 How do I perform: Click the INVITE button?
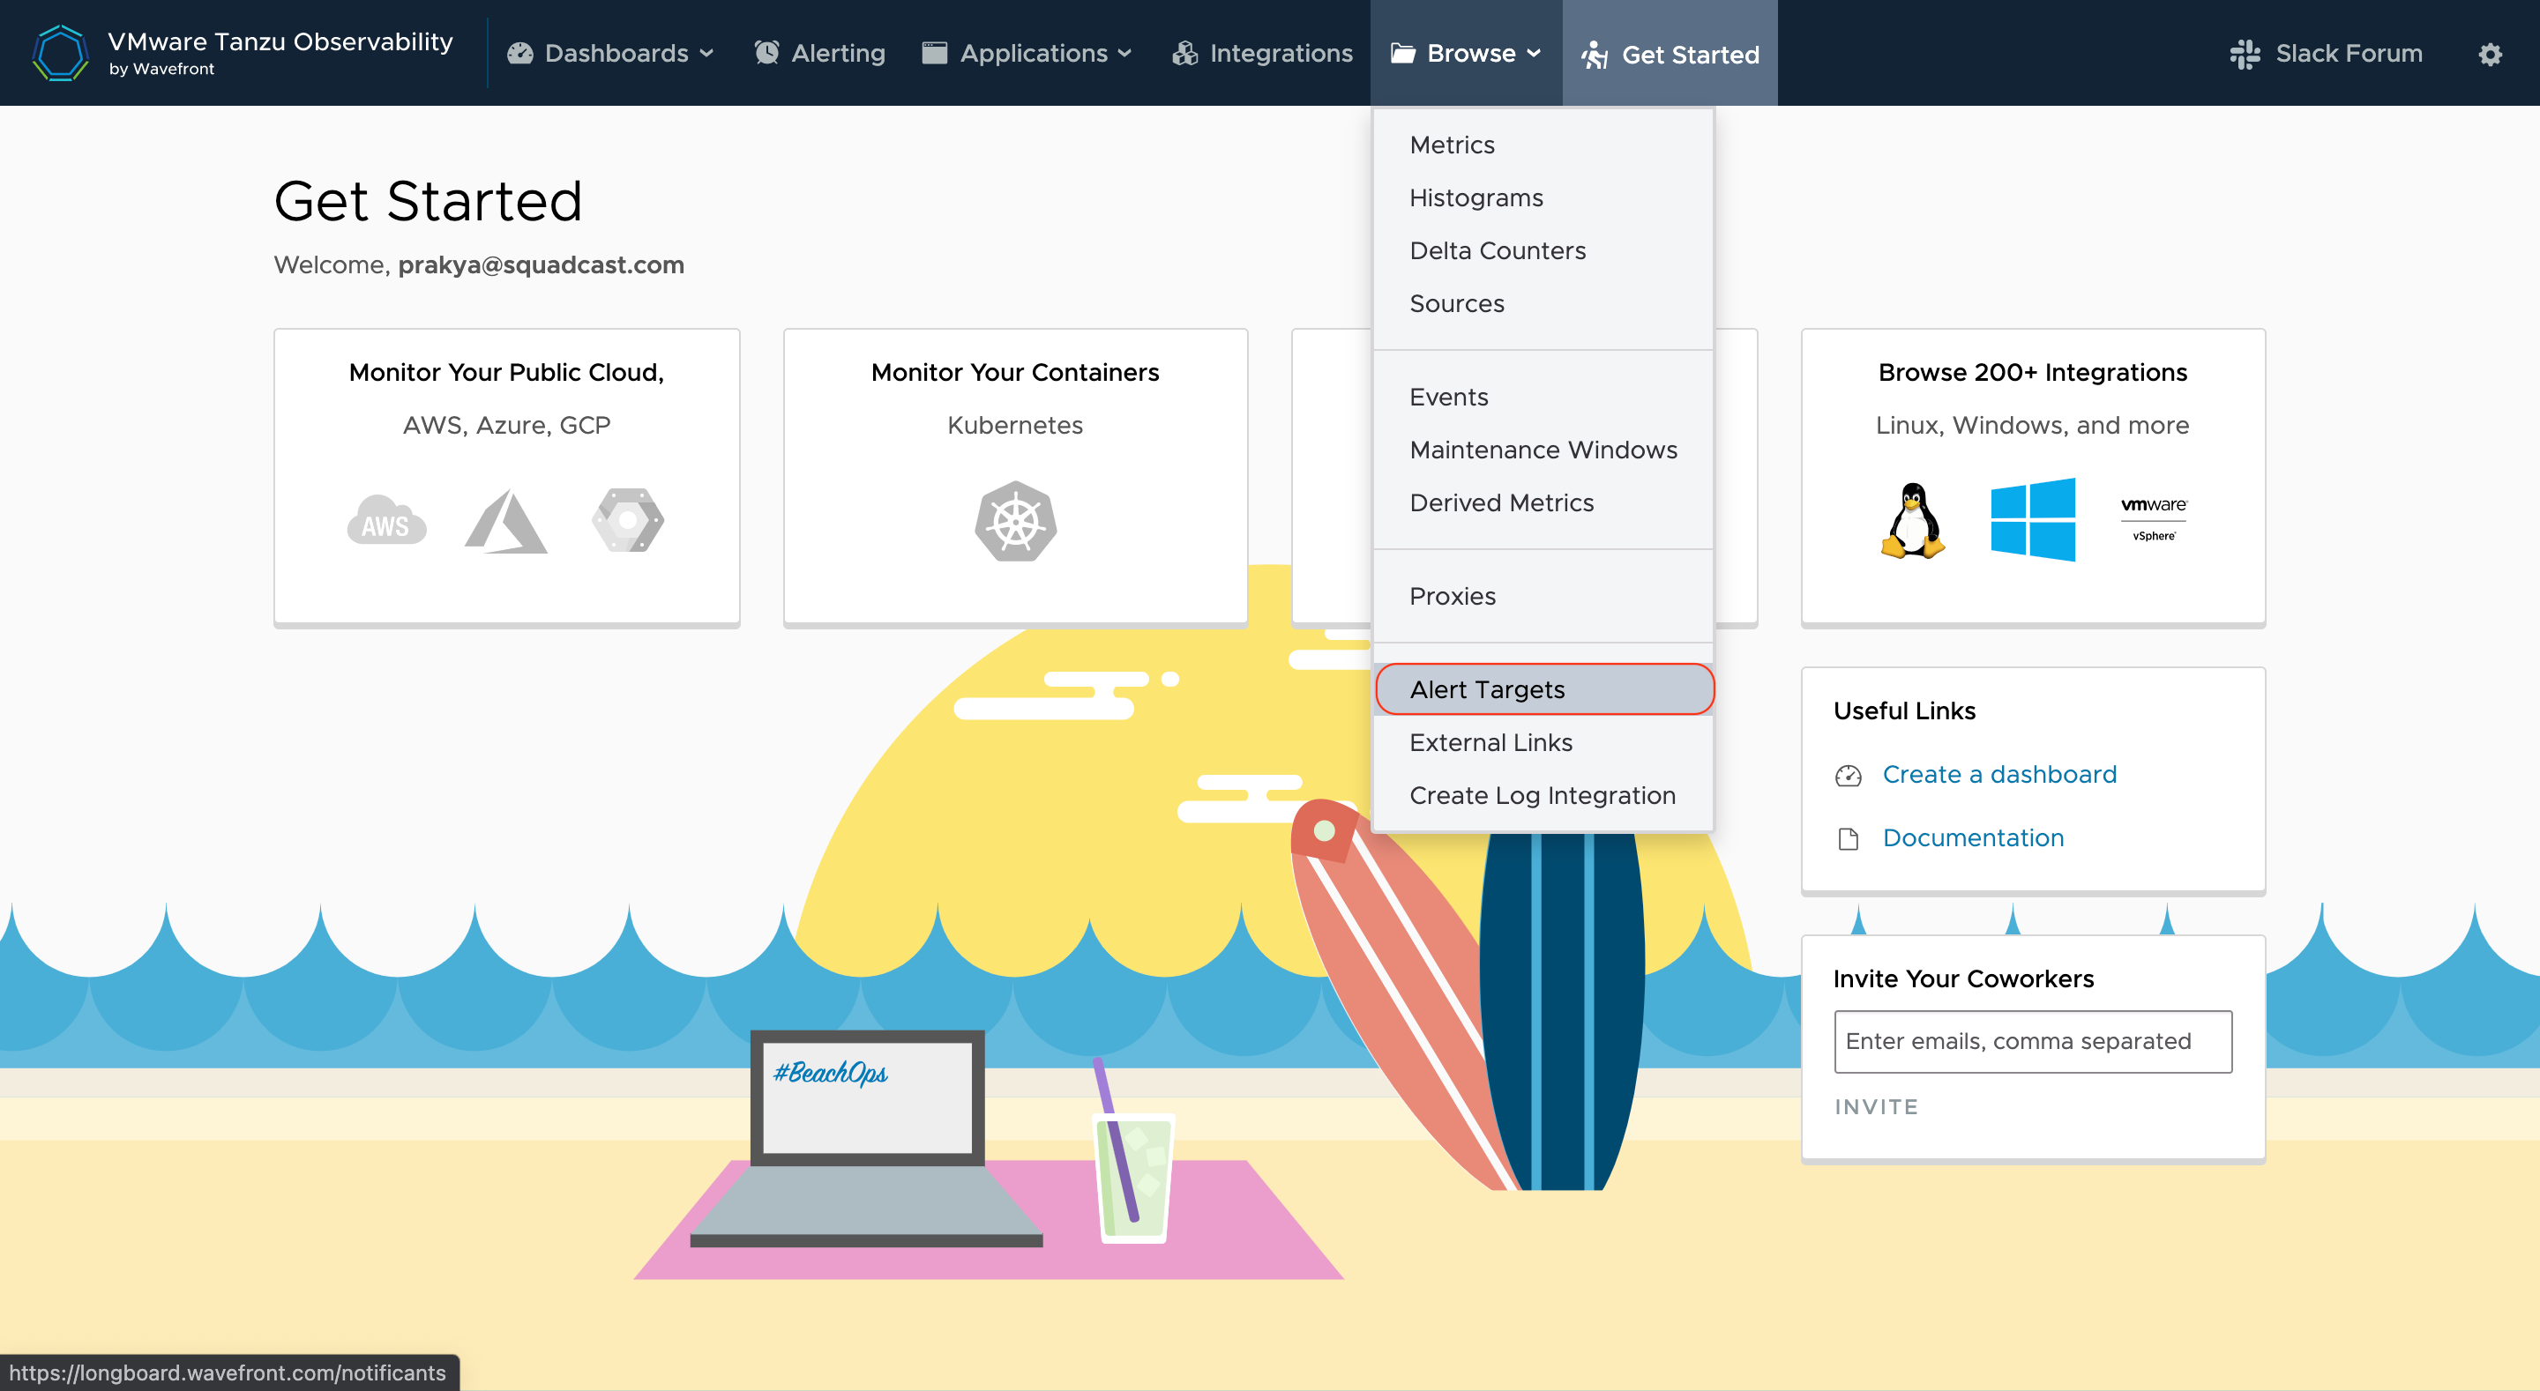[1877, 1107]
